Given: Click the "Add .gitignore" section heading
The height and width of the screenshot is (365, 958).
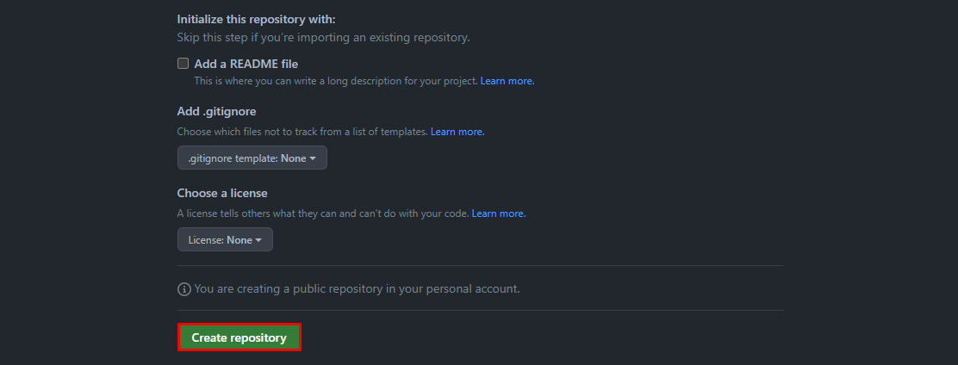Looking at the screenshot, I should click(x=216, y=111).
